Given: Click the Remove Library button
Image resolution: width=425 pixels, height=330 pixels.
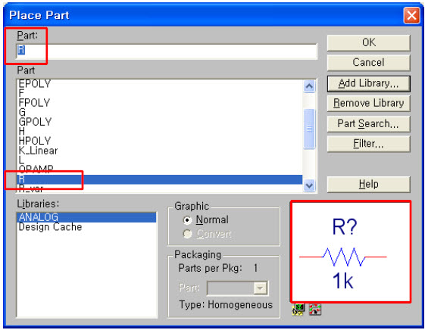Looking at the screenshot, I should pos(369,103).
